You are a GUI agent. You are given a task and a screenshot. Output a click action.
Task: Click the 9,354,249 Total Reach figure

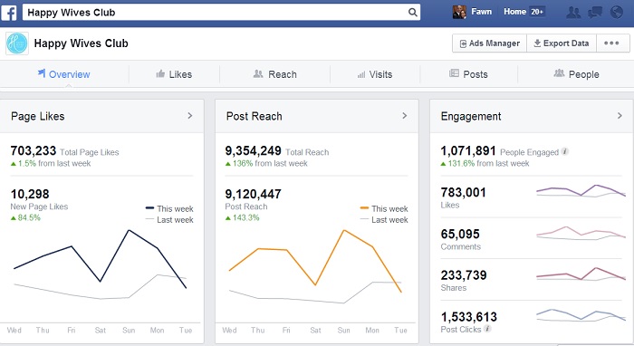click(x=253, y=150)
